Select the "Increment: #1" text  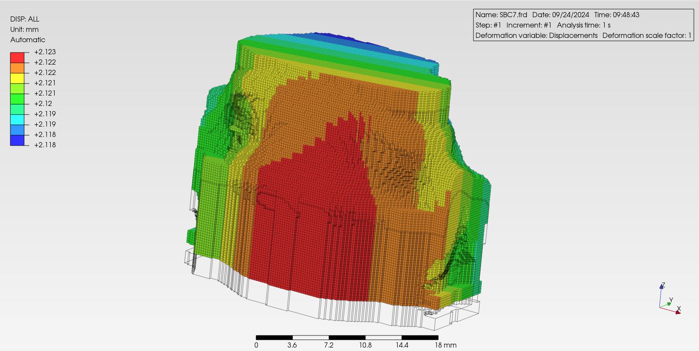(529, 25)
